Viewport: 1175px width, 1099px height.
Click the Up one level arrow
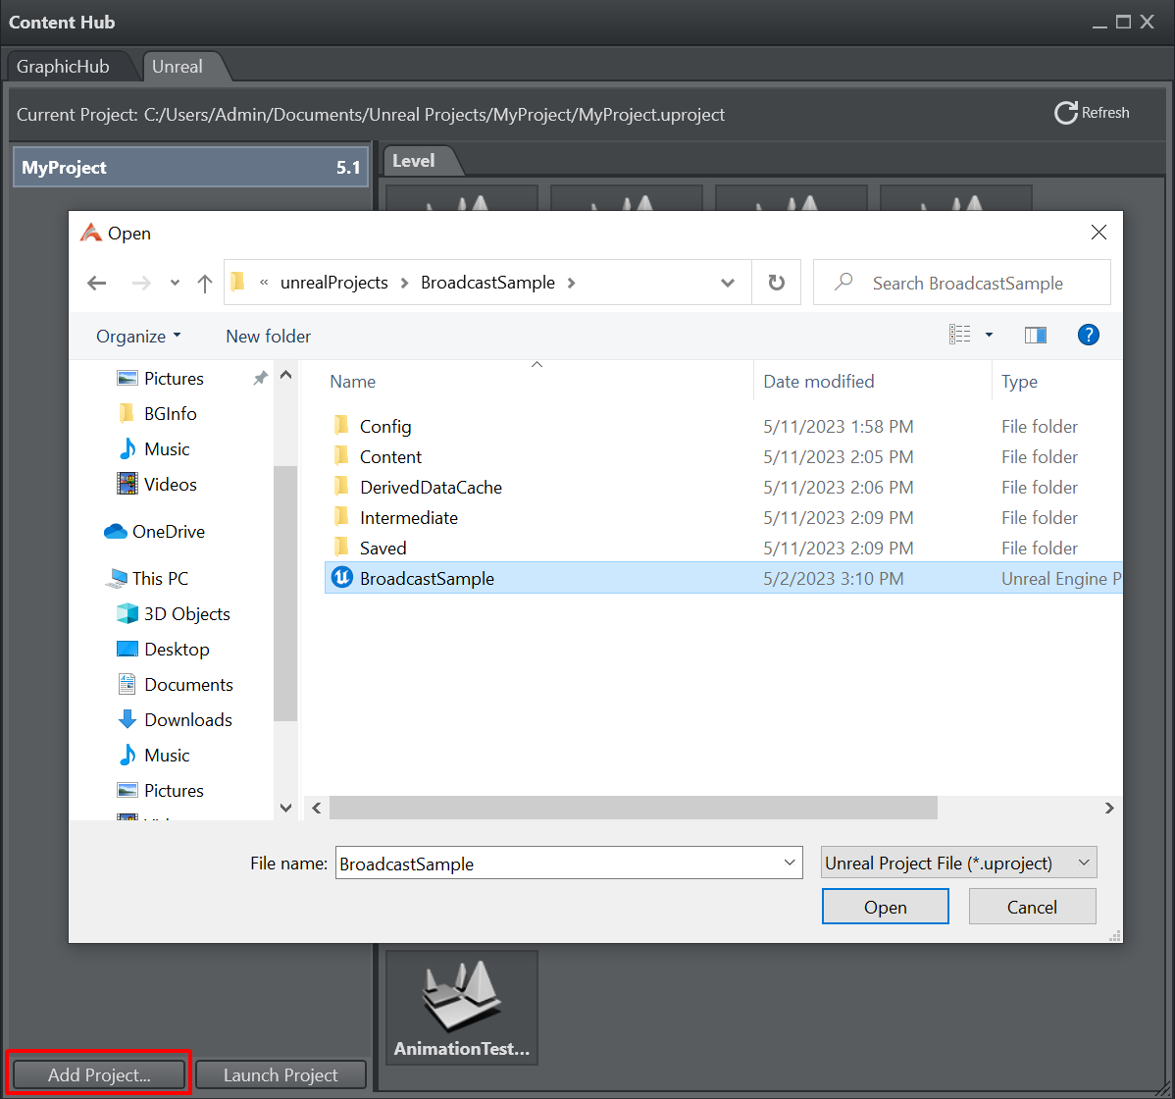pos(205,283)
